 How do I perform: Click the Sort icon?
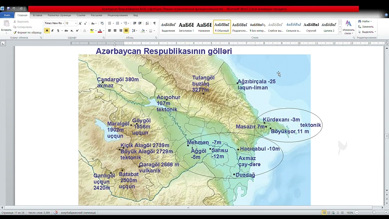(x=147, y=23)
